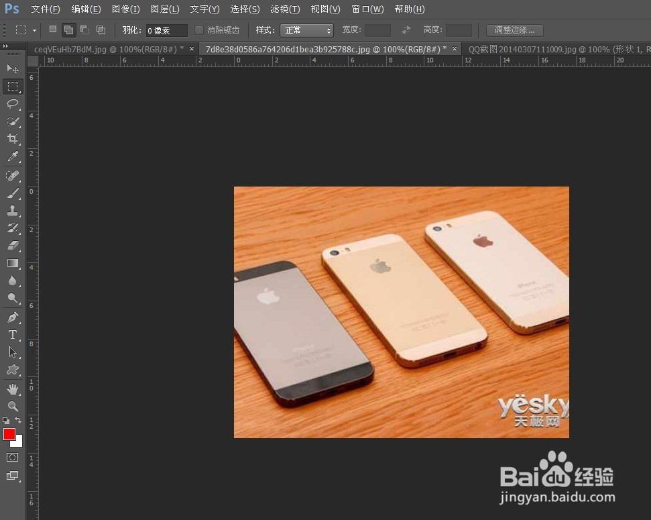This screenshot has width=651, height=520.
Task: Open the 视图(V) menu
Action: pos(325,9)
